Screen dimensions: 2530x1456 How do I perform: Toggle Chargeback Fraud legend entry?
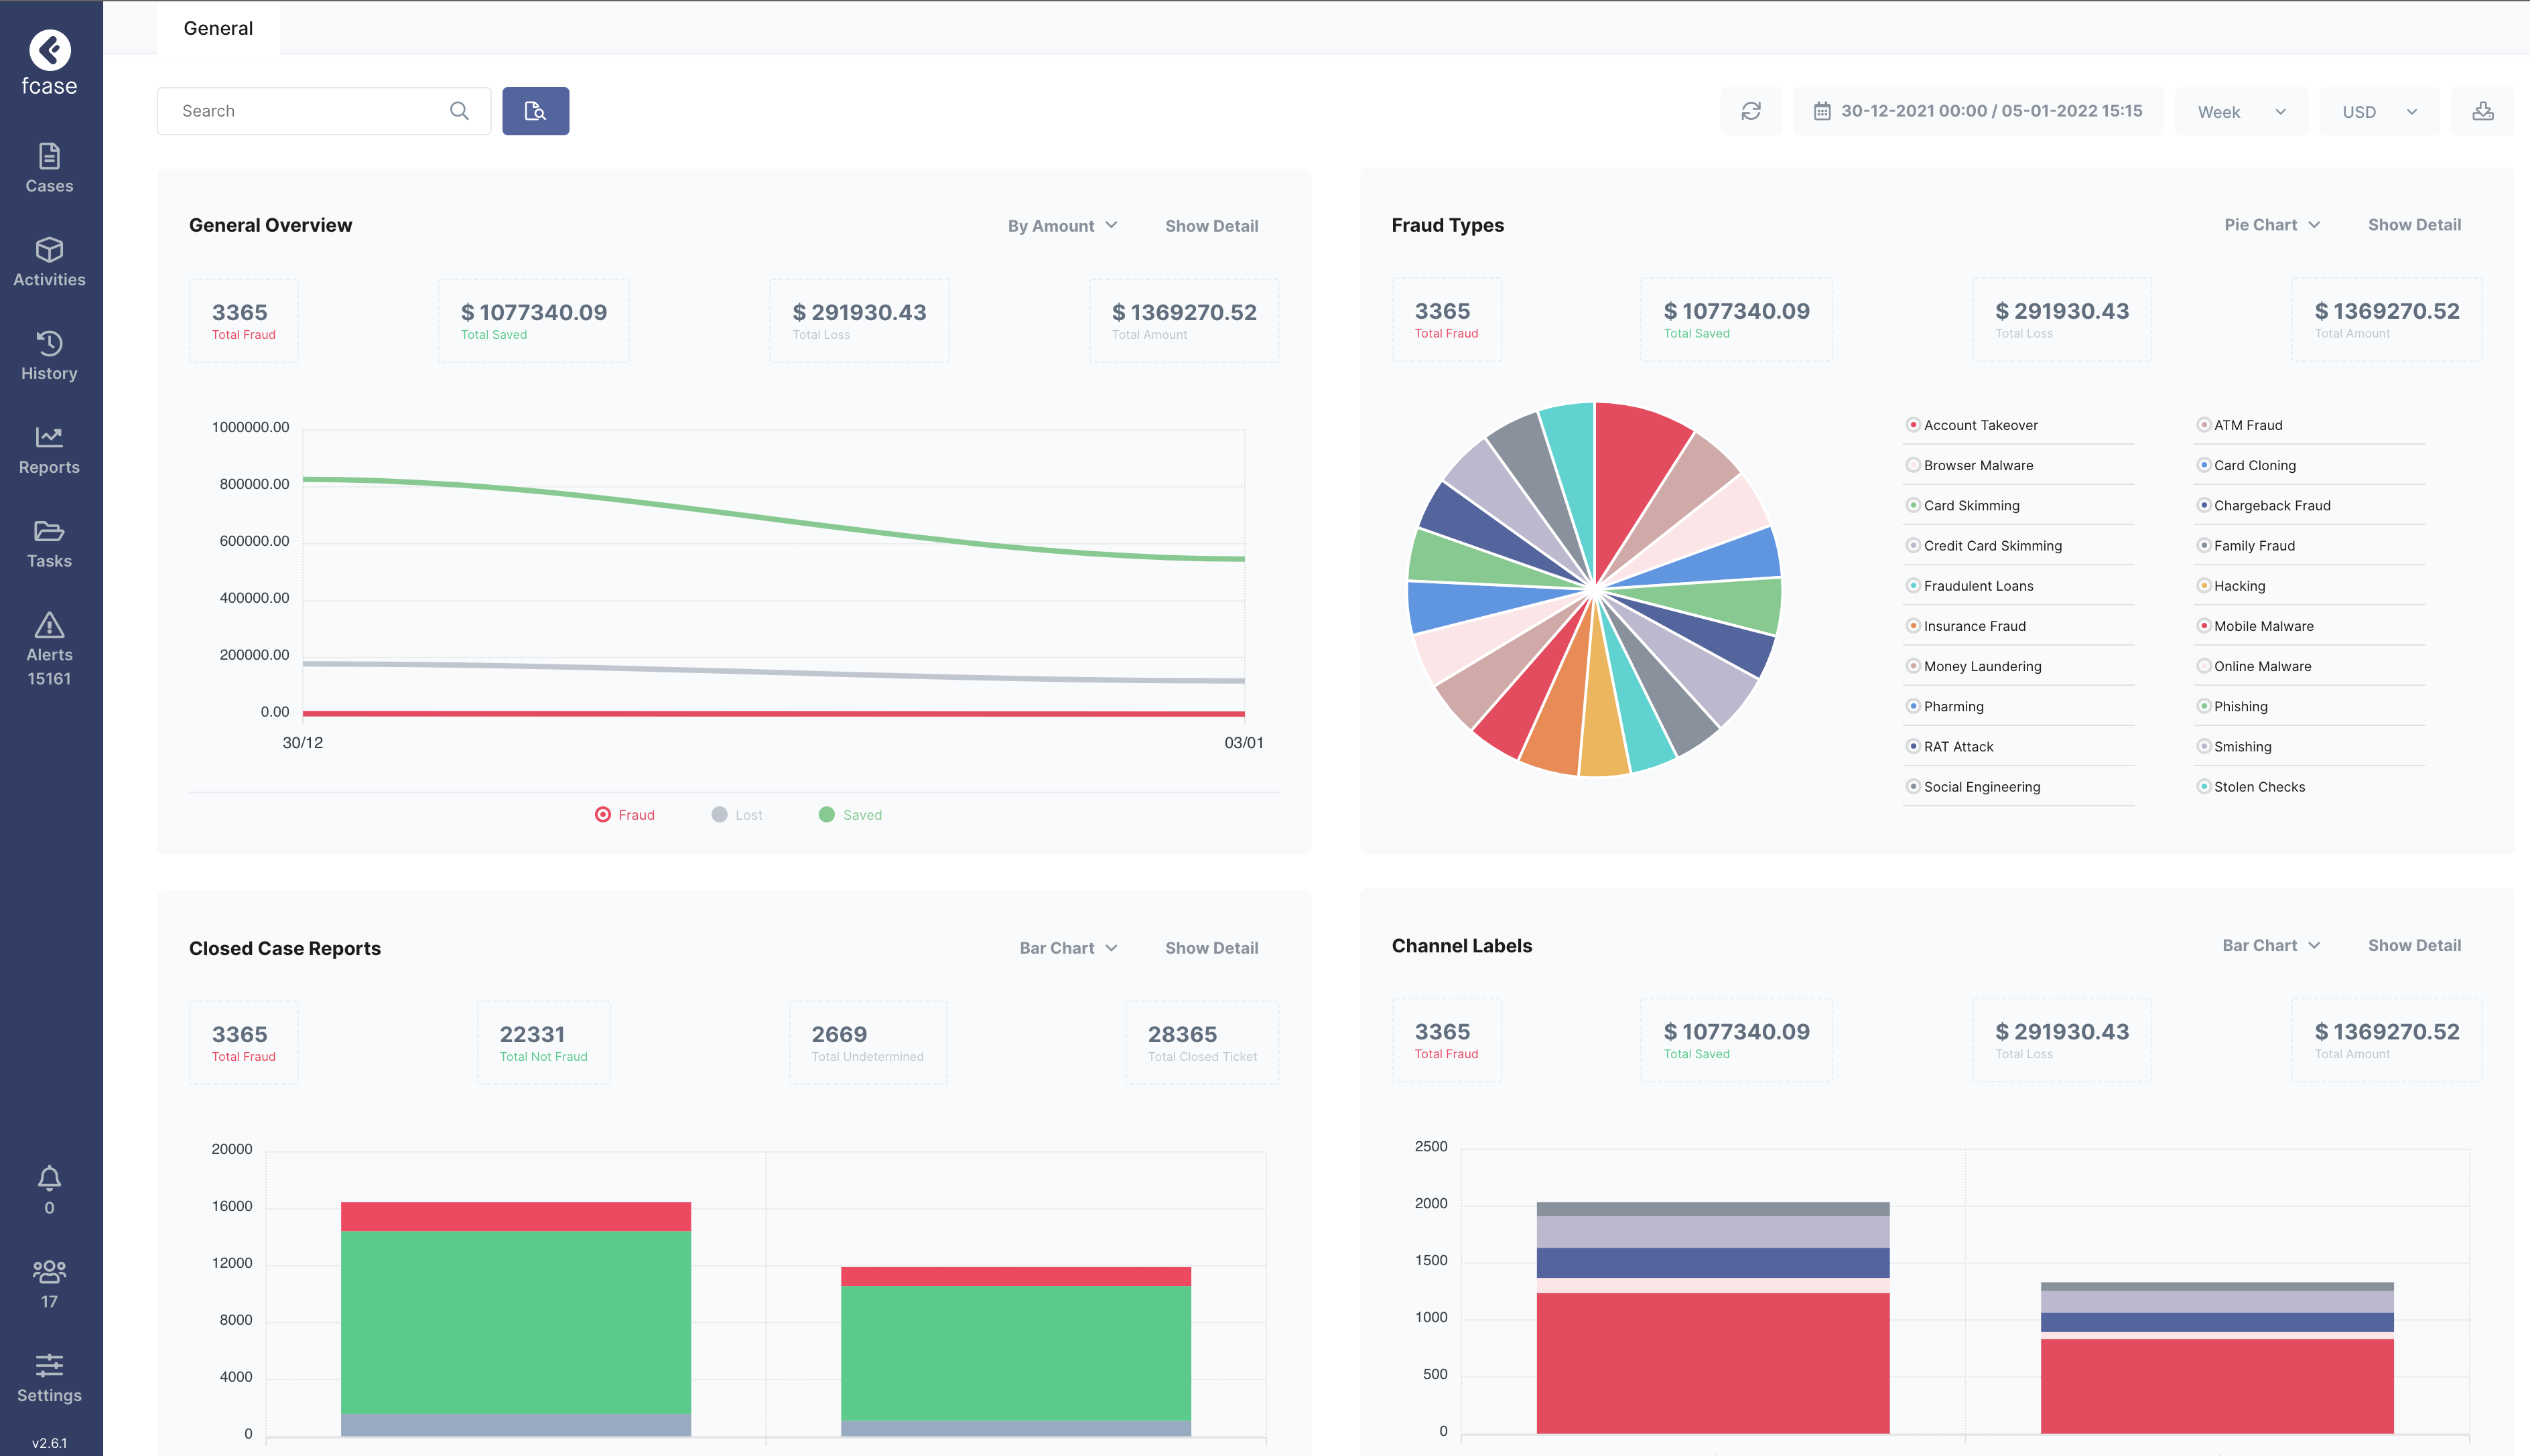coord(2263,505)
